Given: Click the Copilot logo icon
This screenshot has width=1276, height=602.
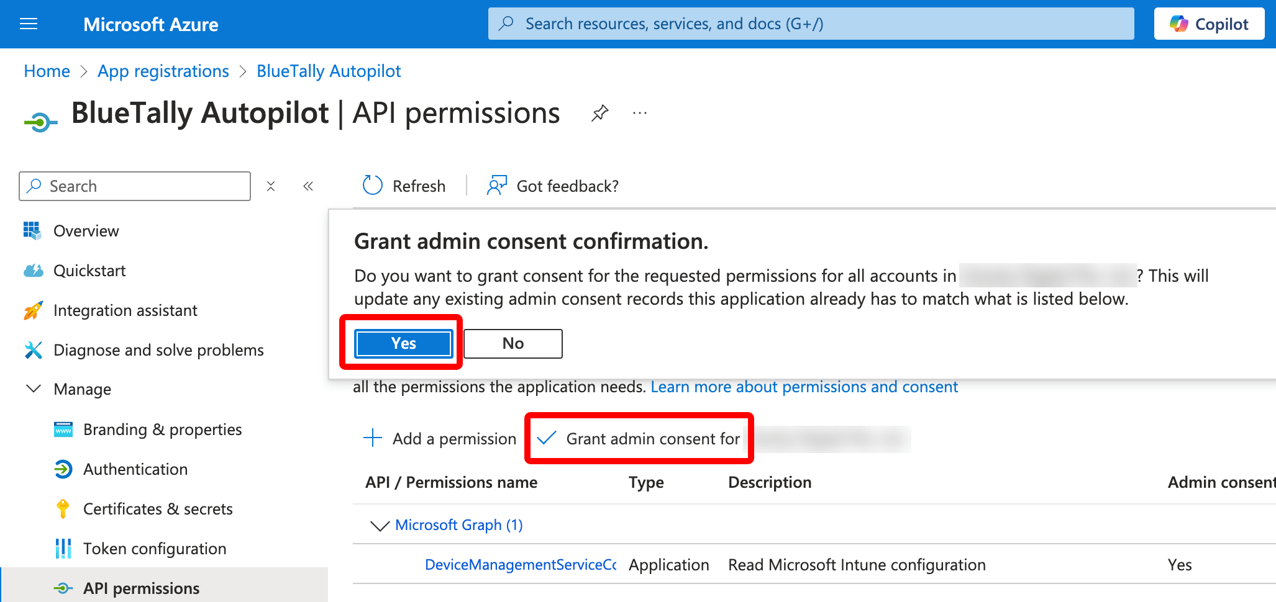Looking at the screenshot, I should pos(1178,24).
